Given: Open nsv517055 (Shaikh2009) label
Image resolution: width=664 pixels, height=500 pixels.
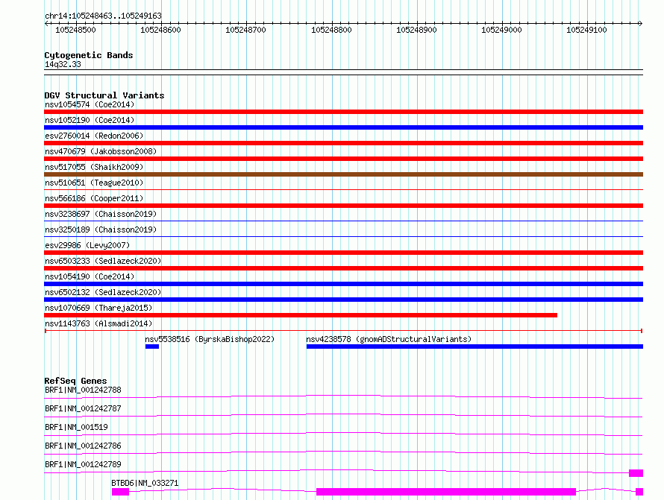Looking at the screenshot, I should click(x=94, y=167).
